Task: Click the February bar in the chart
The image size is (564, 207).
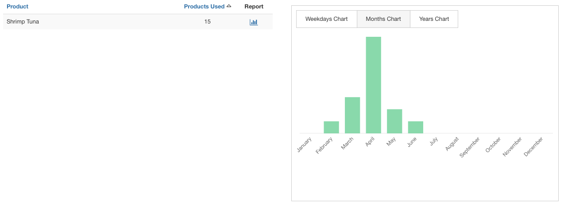Action: tap(332, 127)
